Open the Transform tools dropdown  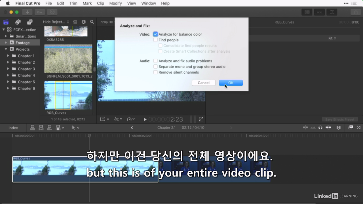click(x=105, y=119)
